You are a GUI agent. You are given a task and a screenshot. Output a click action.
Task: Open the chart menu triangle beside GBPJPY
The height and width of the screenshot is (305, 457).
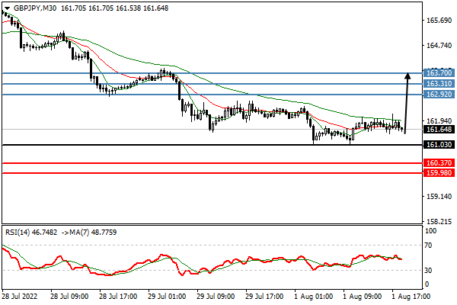(7, 7)
